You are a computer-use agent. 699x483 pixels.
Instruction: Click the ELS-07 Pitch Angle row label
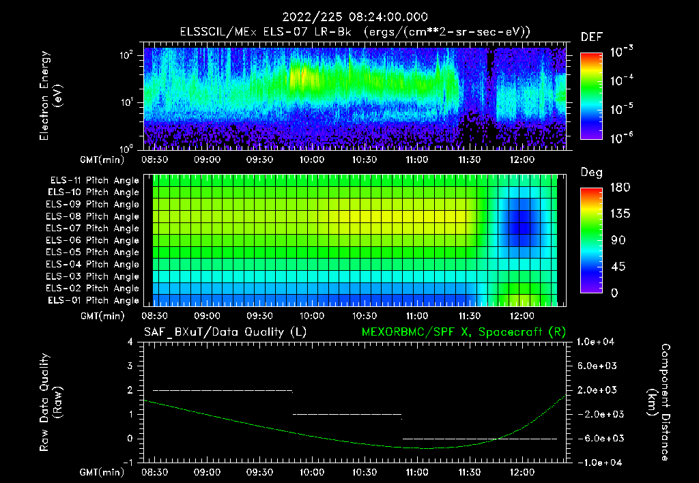pos(93,228)
